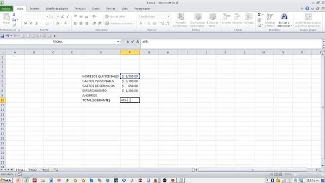The width and height of the screenshot is (325, 183).
Task: Switch to the Insertar tab
Action: point(35,9)
